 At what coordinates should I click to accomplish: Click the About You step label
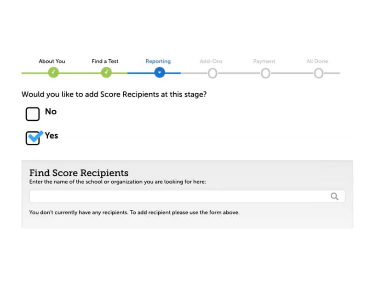click(x=52, y=61)
